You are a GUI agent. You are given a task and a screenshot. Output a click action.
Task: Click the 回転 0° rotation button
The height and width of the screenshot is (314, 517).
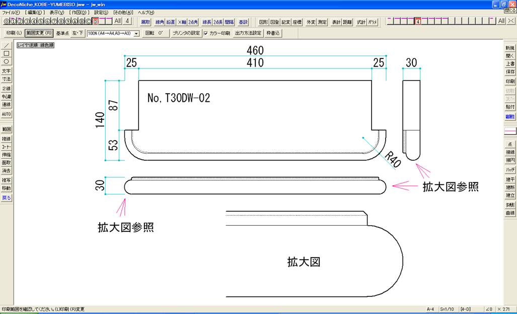point(156,33)
